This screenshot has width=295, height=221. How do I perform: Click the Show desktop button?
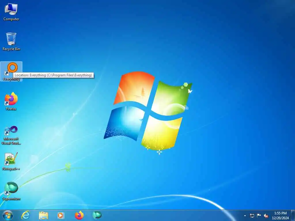(293, 216)
